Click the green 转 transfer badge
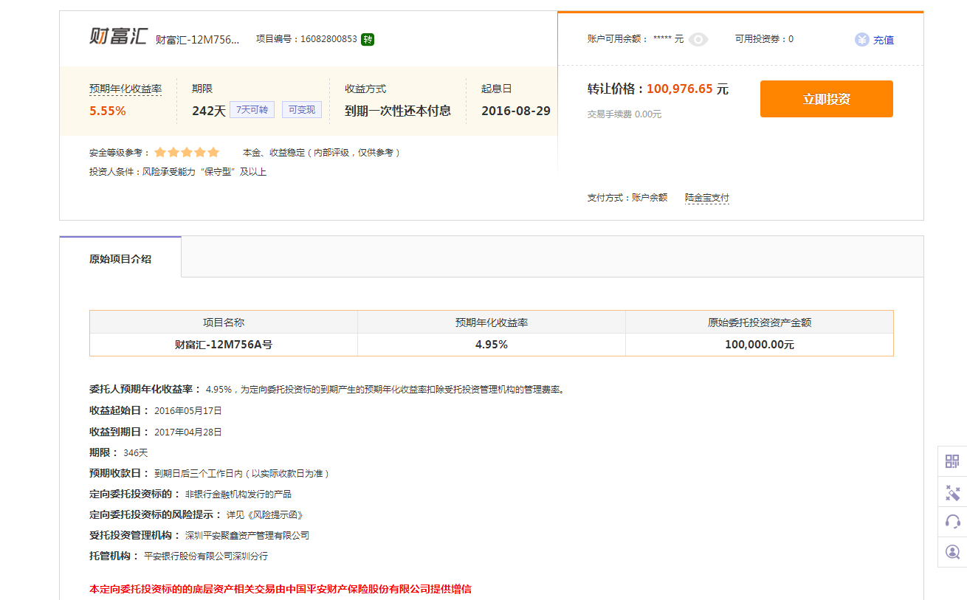The image size is (967, 600). click(368, 39)
